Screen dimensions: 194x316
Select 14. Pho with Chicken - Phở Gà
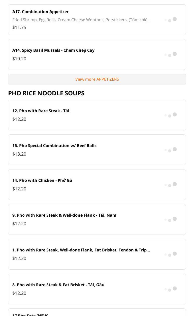point(42,180)
